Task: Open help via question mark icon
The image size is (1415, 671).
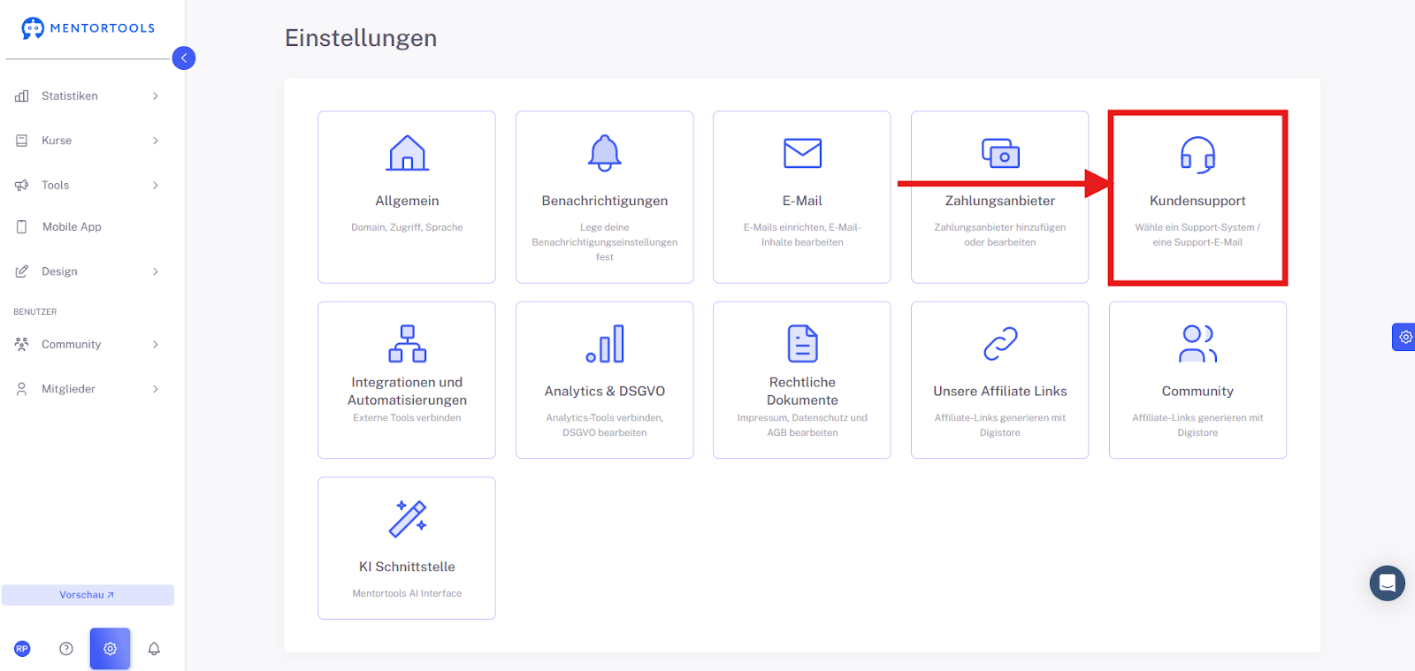Action: tap(66, 649)
